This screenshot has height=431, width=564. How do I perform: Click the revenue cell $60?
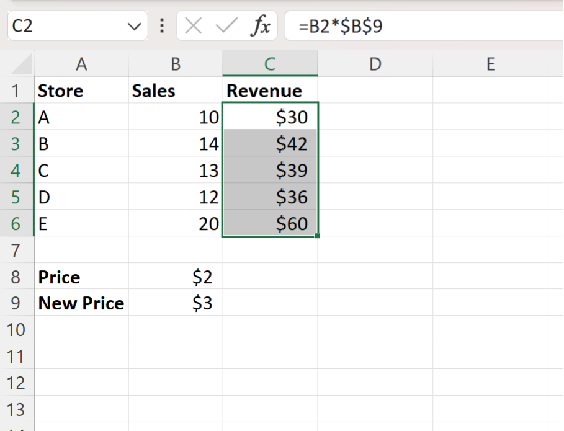(x=270, y=223)
